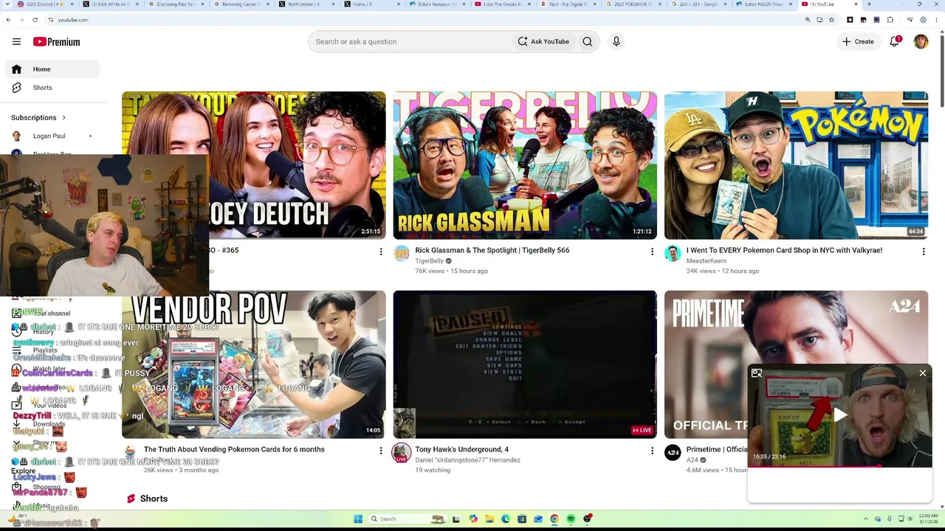Open the Pokemon NYC card shop thumbnail
The height and width of the screenshot is (531, 945).
[x=796, y=165]
